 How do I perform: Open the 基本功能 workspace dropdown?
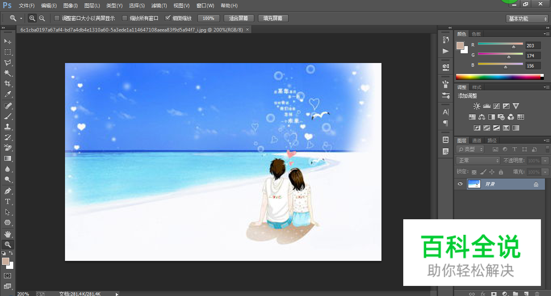[527, 19]
